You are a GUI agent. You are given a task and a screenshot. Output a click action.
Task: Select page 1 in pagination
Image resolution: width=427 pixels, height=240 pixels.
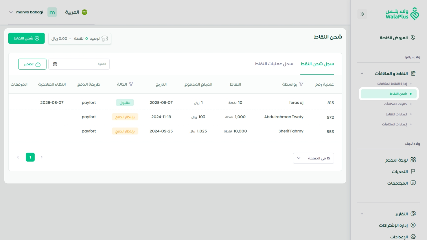30,157
